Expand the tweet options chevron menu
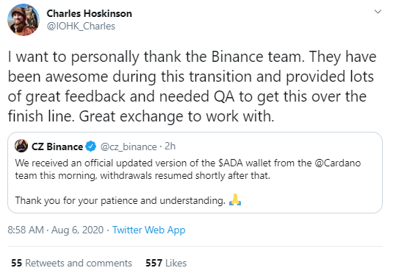 coord(378,12)
